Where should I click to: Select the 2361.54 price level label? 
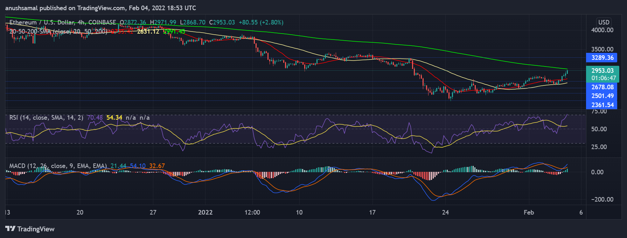(x=602, y=105)
